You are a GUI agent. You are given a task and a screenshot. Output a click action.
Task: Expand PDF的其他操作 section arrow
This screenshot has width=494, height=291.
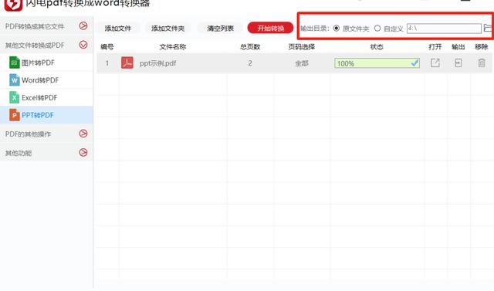pos(83,134)
